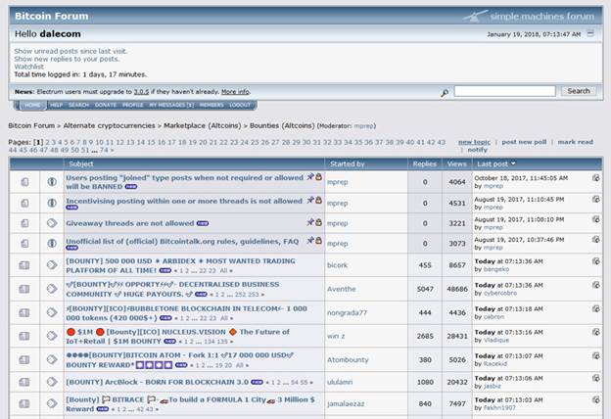This screenshot has width=611, height=419.
Task: Open moderator mprep profile link in breadcrumb
Action: [364, 126]
